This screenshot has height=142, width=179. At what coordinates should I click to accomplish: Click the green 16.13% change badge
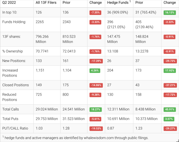tap(170, 12)
